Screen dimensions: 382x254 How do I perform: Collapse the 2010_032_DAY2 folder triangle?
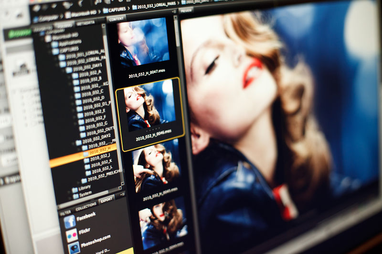click(x=74, y=143)
